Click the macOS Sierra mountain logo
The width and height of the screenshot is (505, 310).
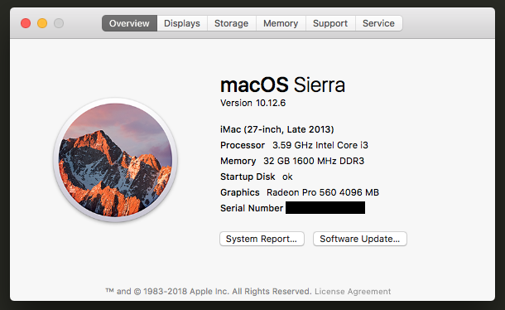115,160
